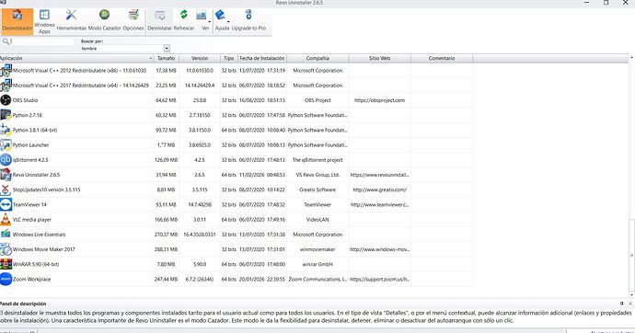Open the Ver view menu
Viewport: 635px width, 333px height.
[x=202, y=21]
